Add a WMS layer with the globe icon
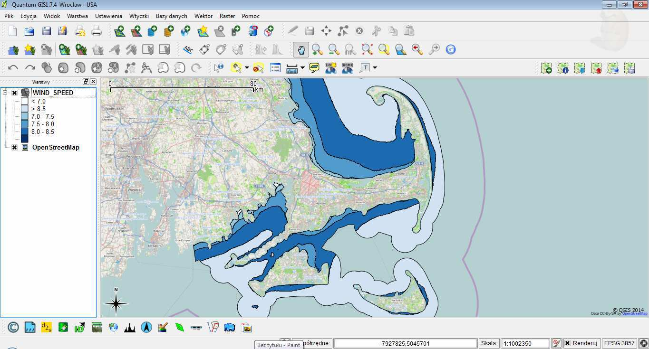This screenshot has height=349, width=649. [185, 31]
